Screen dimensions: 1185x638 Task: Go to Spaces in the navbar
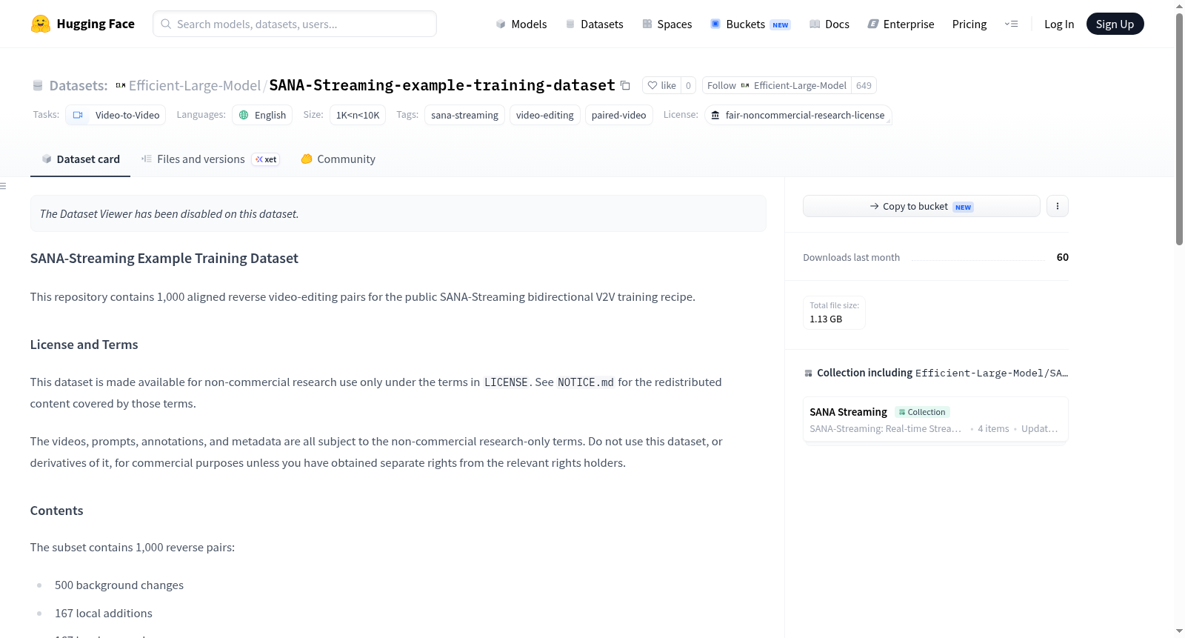667,24
